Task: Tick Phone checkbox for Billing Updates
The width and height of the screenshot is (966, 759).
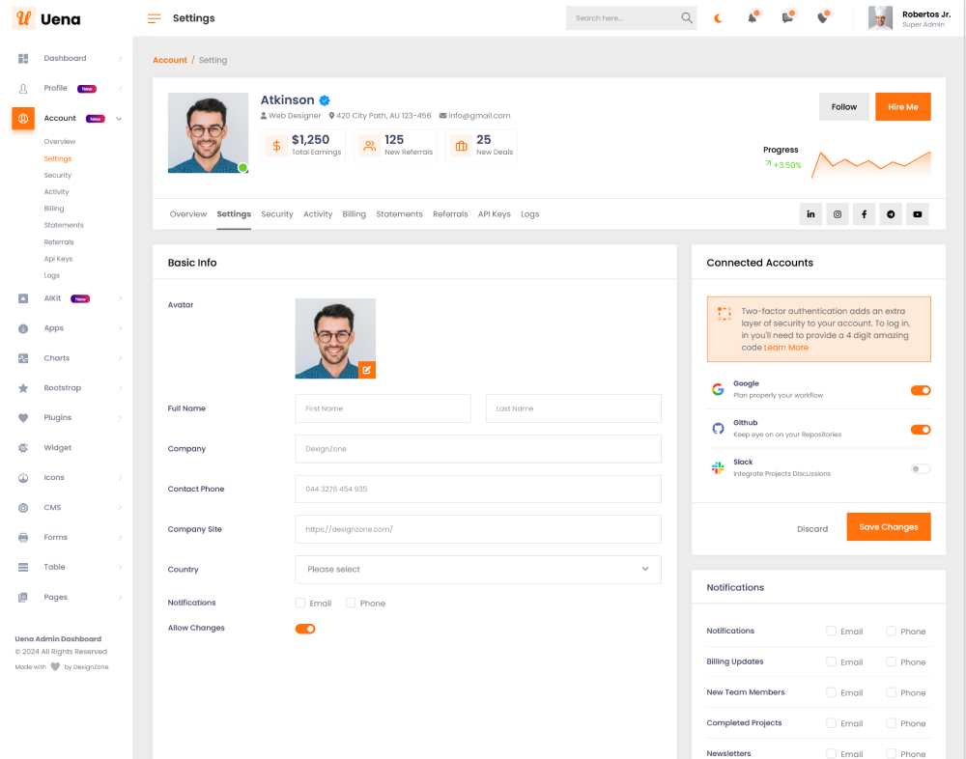Action: tap(891, 661)
